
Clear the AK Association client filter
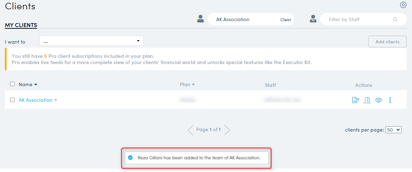tap(286, 20)
